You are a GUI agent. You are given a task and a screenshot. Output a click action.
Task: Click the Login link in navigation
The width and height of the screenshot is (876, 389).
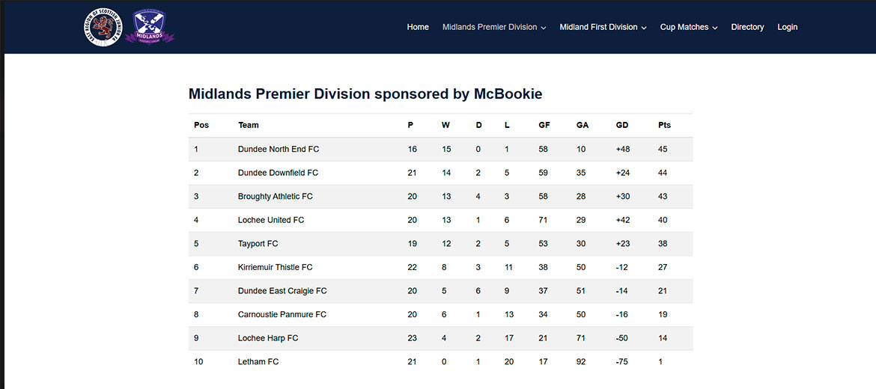coord(787,27)
